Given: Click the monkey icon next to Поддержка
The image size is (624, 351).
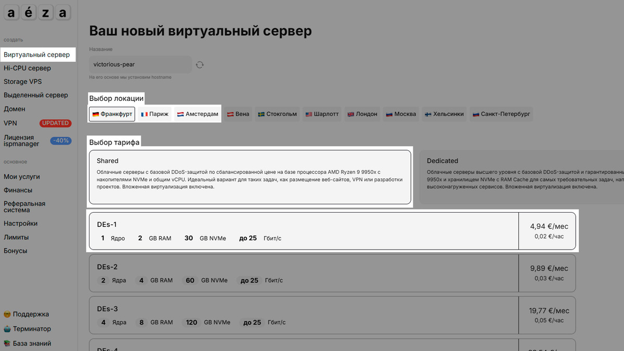Looking at the screenshot, I should 6,314.
